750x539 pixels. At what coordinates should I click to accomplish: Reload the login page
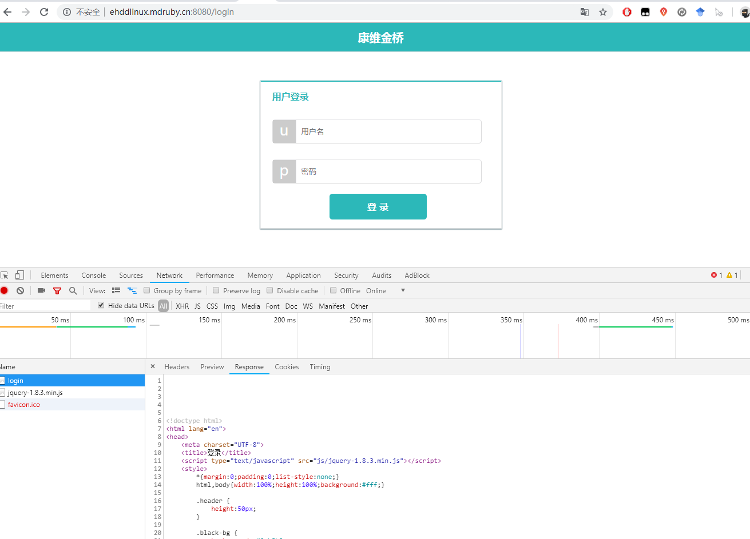click(x=44, y=12)
